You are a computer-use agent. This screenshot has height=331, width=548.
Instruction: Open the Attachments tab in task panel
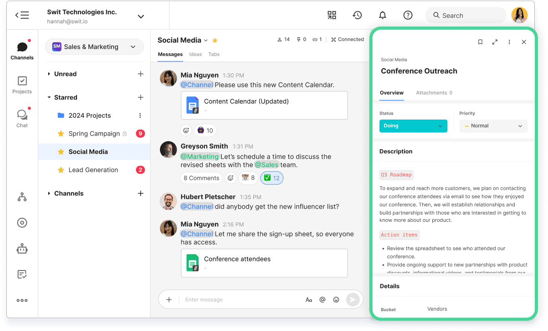click(434, 93)
